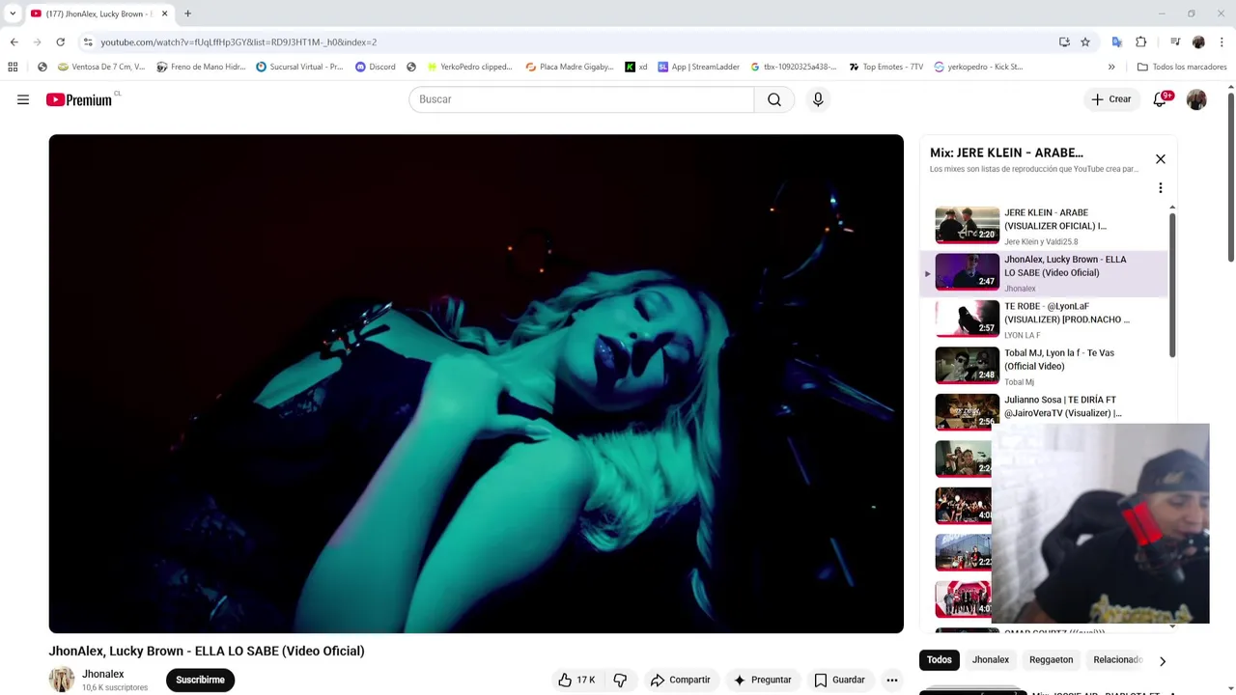Image resolution: width=1236 pixels, height=695 pixels.
Task: Bookmark this page with star icon
Action: [x=1085, y=42]
